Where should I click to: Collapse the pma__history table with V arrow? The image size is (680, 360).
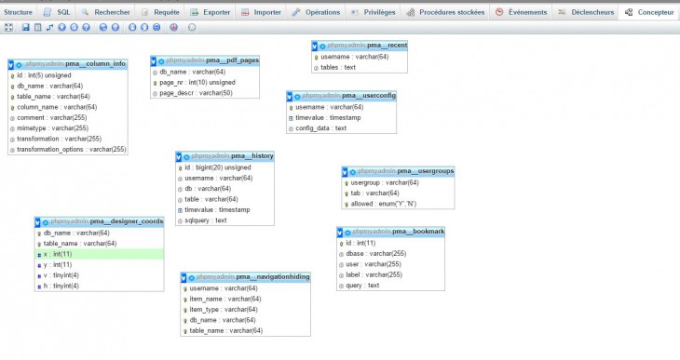point(179,157)
